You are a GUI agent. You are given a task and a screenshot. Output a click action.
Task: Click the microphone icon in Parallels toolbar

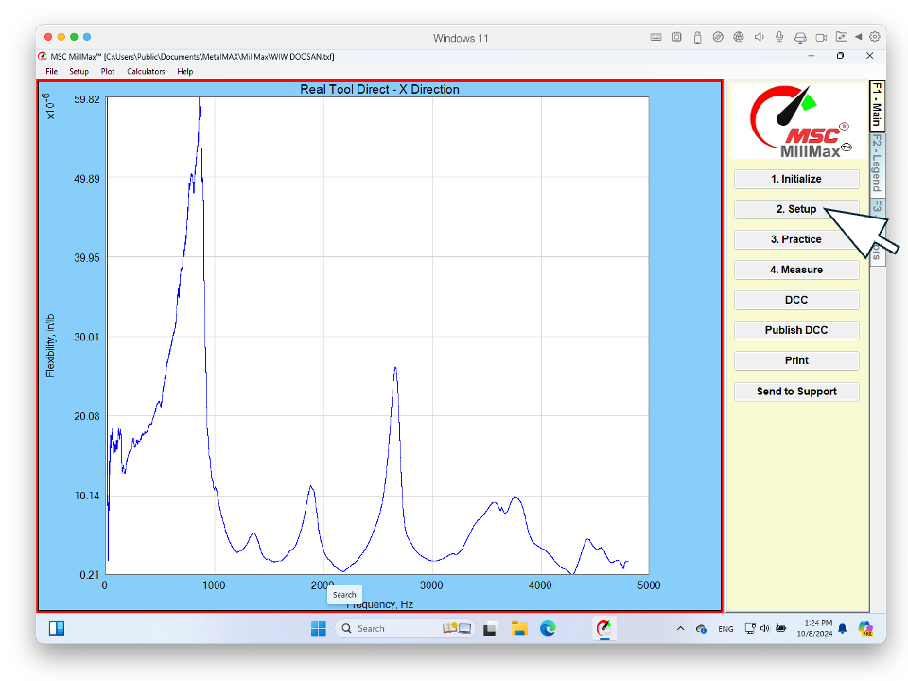pyautogui.click(x=779, y=37)
